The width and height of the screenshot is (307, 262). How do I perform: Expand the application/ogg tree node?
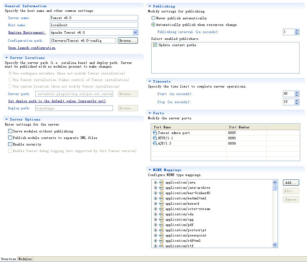(x=155, y=219)
